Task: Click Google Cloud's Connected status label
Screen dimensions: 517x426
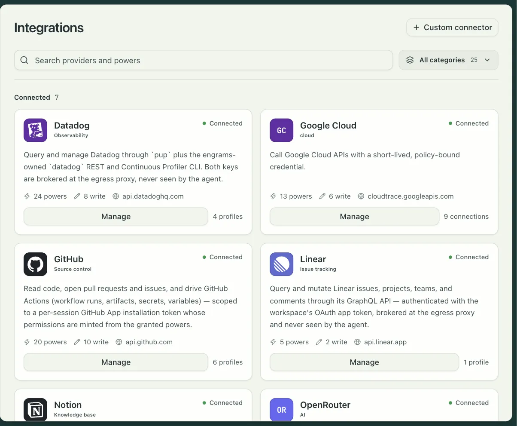Action: pyautogui.click(x=472, y=123)
